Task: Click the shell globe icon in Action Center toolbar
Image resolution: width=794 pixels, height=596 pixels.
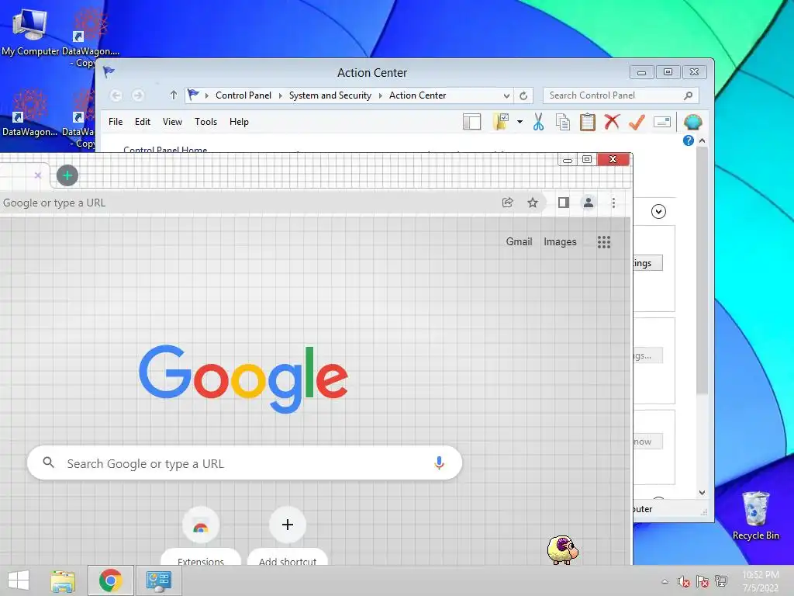Action: click(x=692, y=122)
